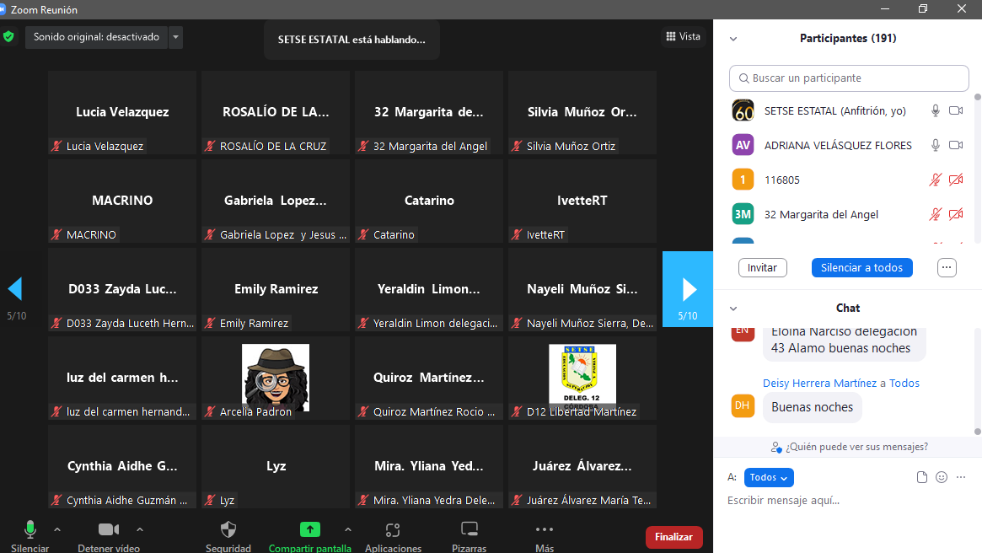Open Sonido original dropdown arrow

pyautogui.click(x=175, y=37)
